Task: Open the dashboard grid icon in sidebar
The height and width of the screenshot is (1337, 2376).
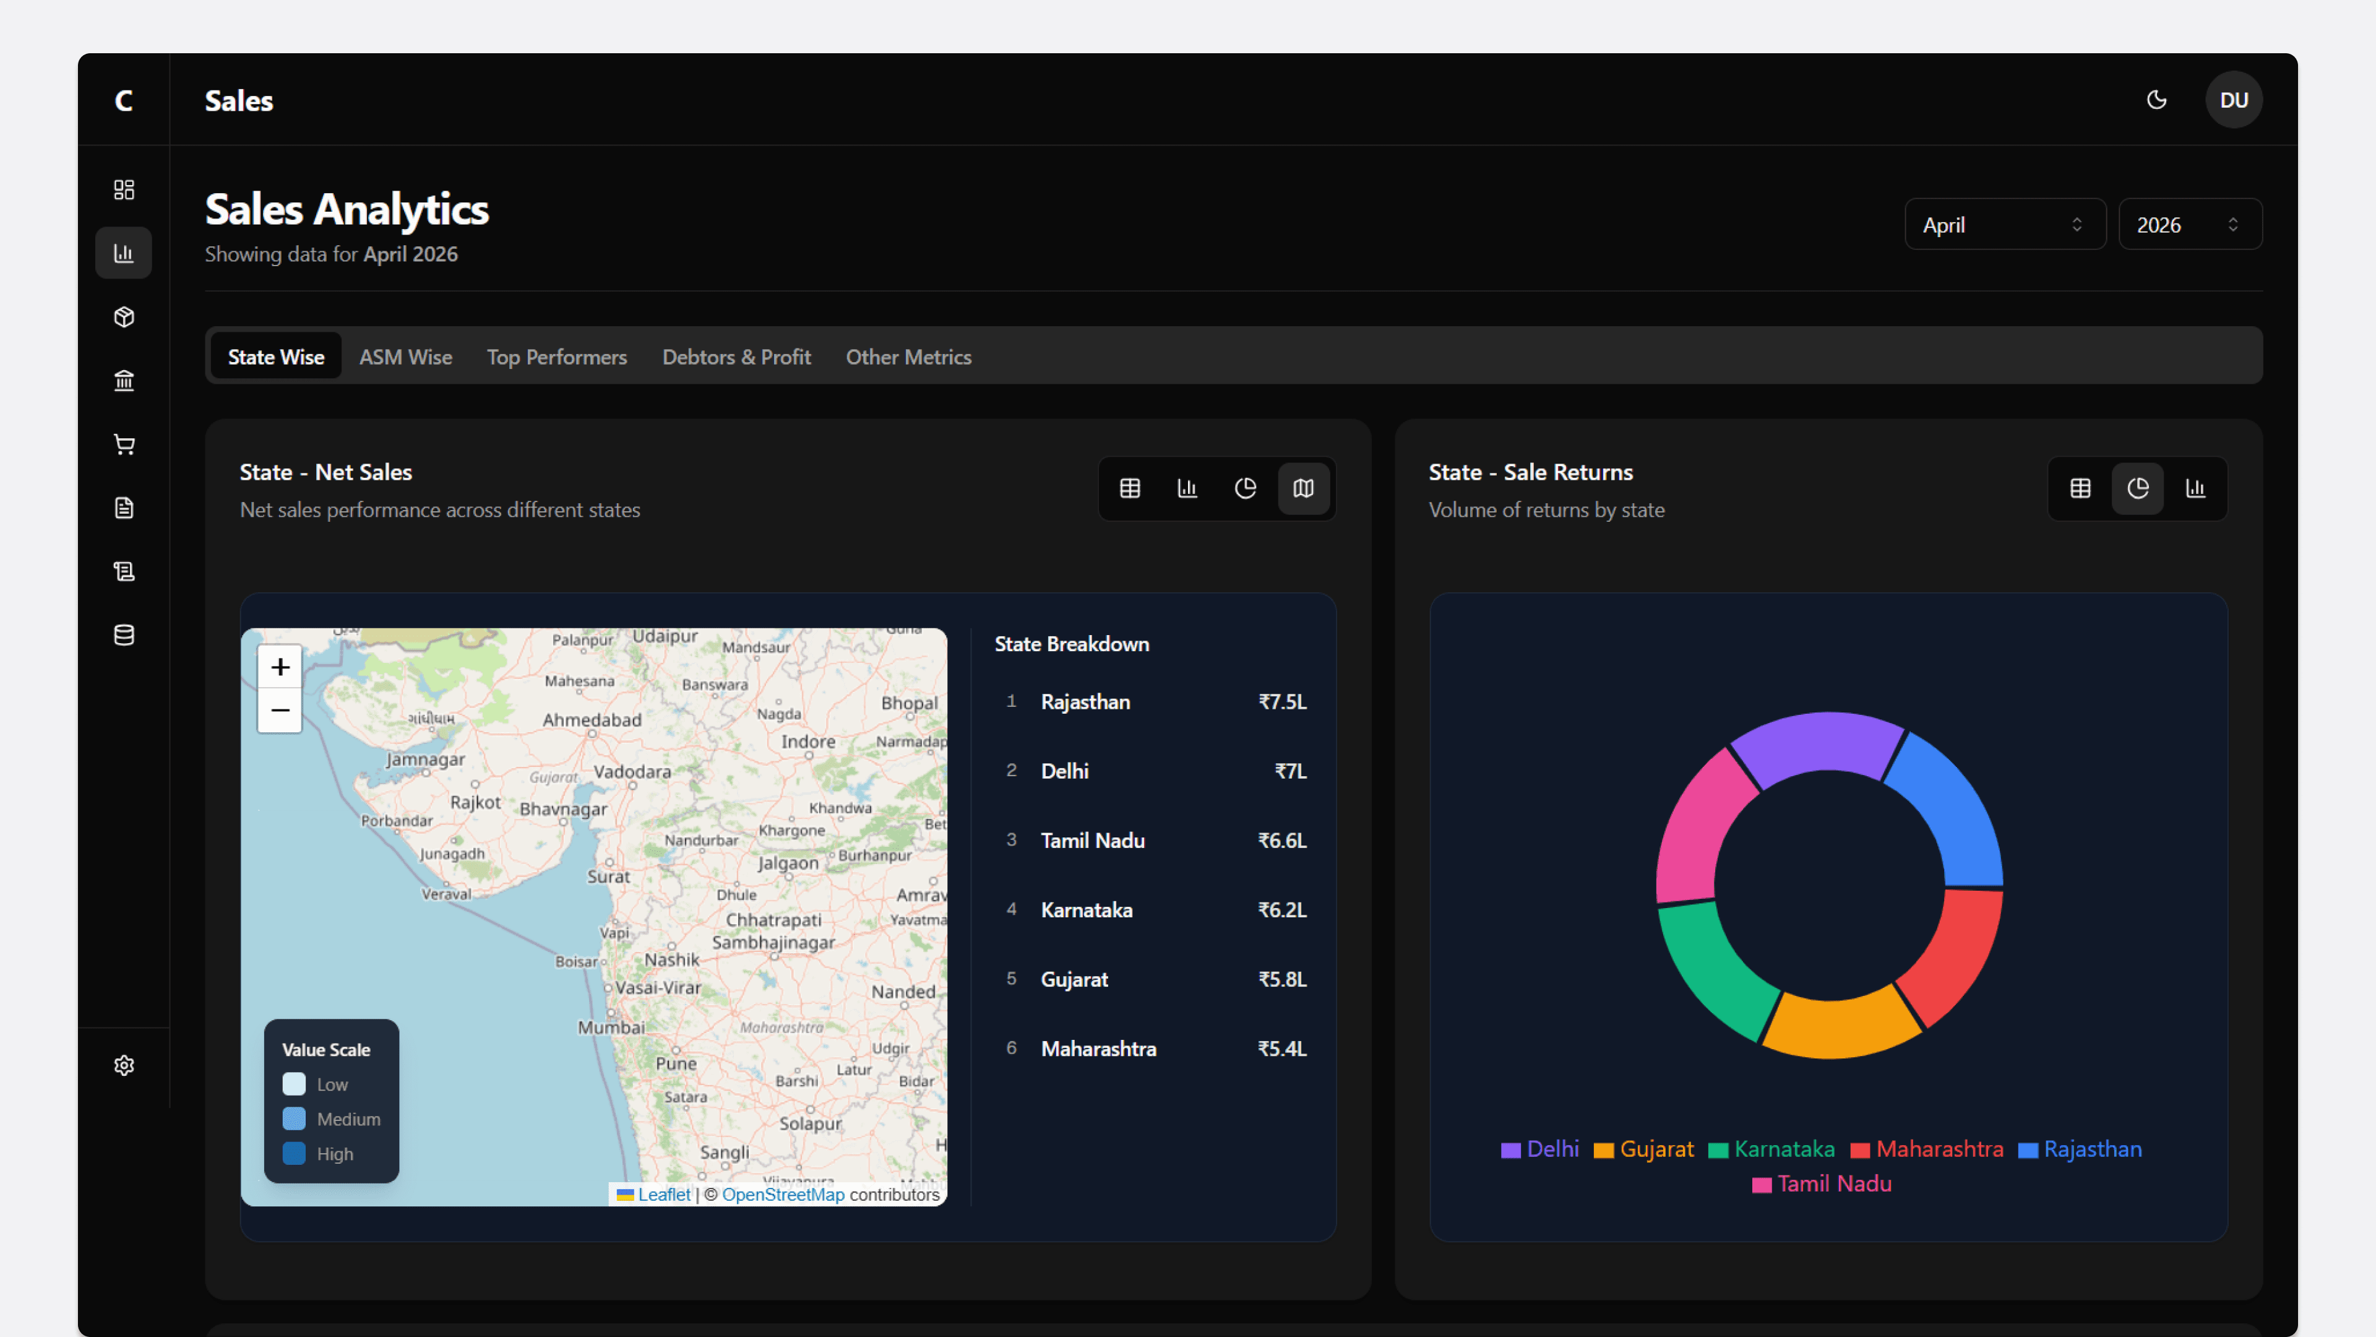Action: (x=124, y=189)
